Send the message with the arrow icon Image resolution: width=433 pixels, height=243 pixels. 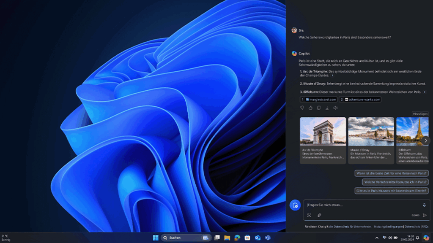(425, 215)
